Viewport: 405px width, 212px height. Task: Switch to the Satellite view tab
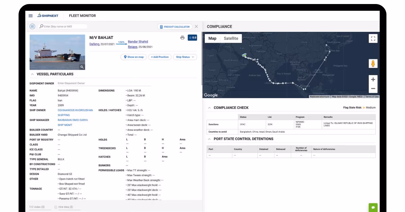(231, 38)
